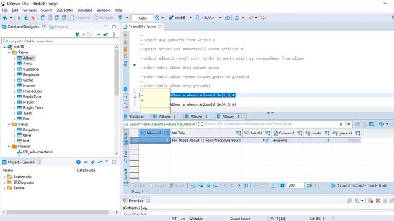Click the Database Navigator vertical scrollbar
This screenshot has width=394, height=221.
pyautogui.click(x=116, y=72)
